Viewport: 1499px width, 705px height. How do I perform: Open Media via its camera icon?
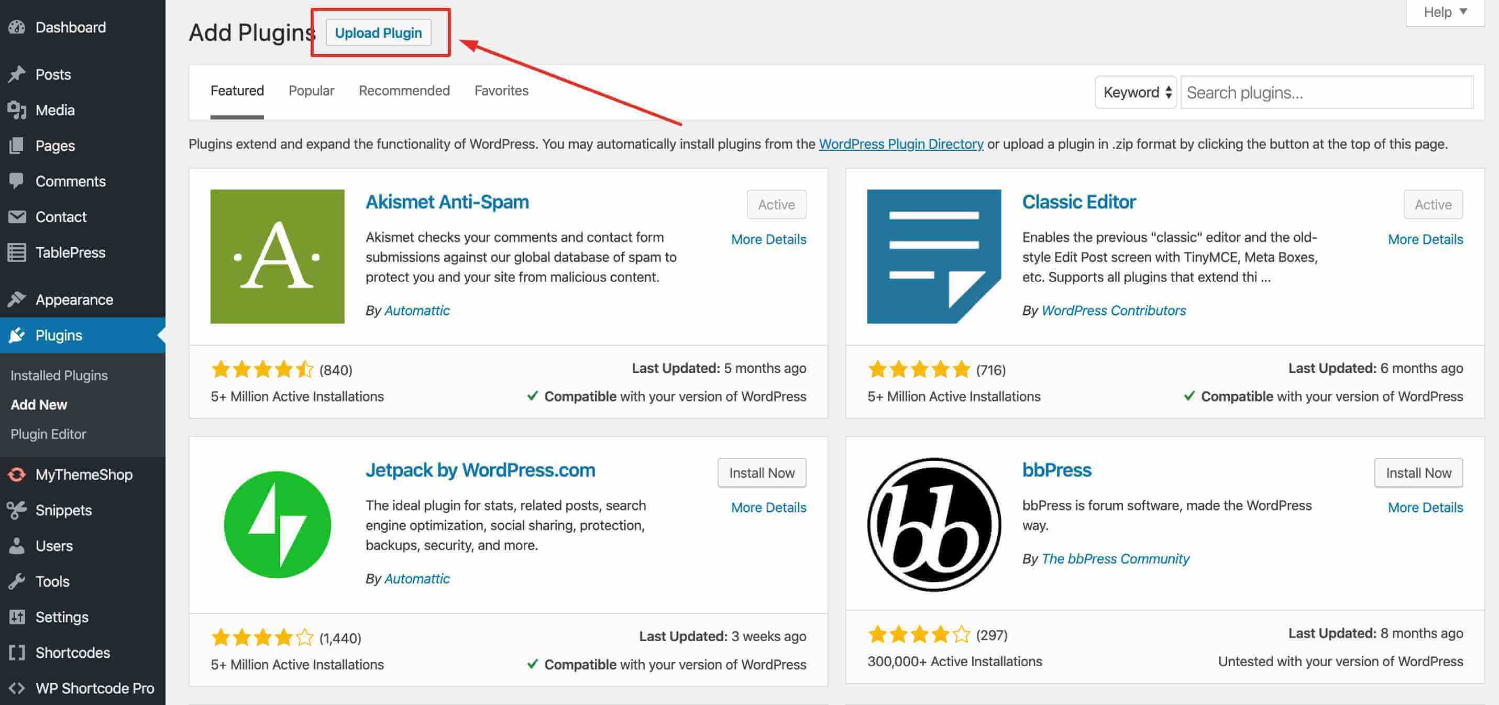[17, 110]
